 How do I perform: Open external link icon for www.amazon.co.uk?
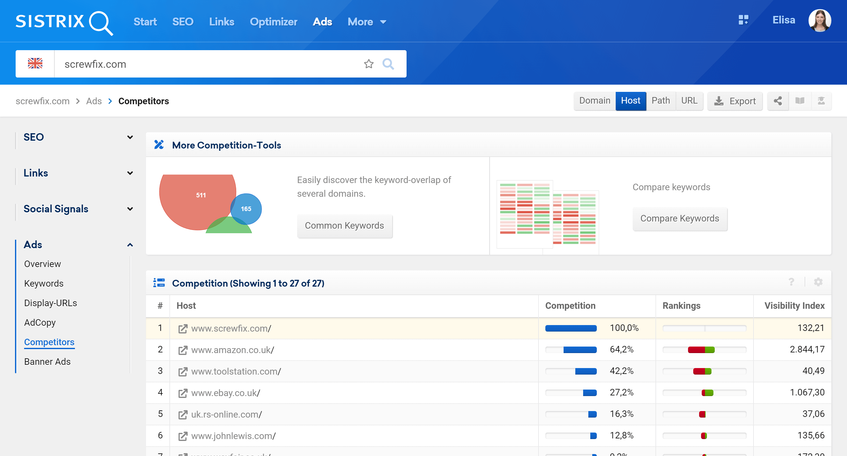183,350
